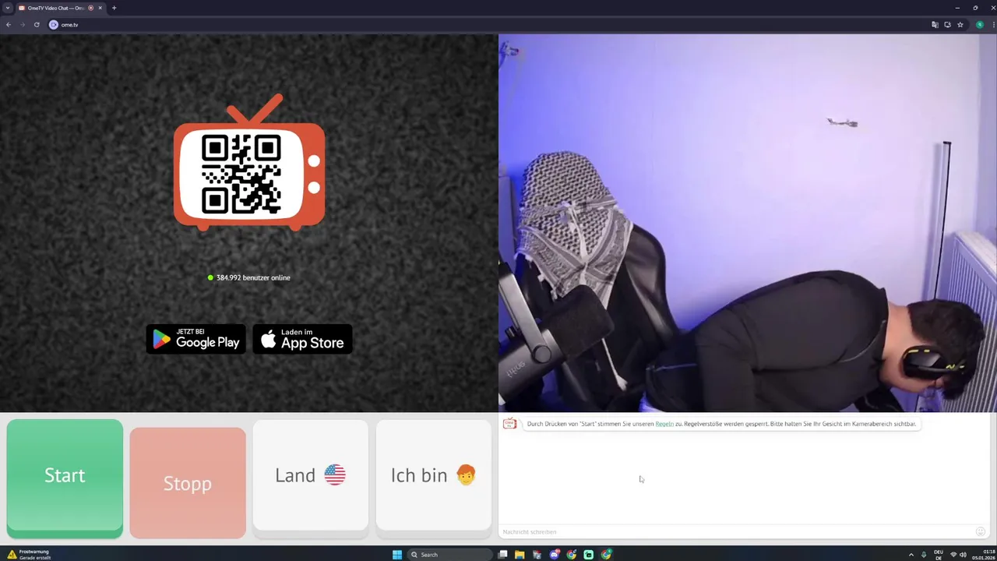Click the OmeTV avatar icon beside rules message

(x=509, y=424)
